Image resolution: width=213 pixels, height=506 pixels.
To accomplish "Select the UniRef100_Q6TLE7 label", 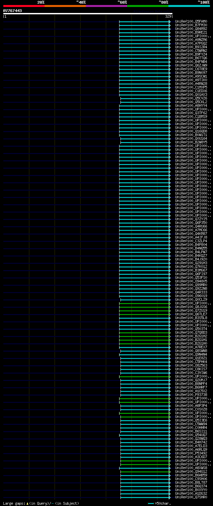I will point(191,314).
